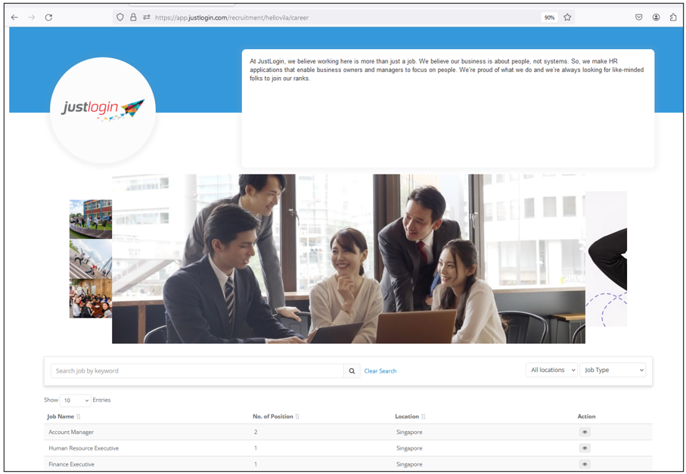686x474 pixels.
Task: Go back using the browser back arrow
Action: coord(14,17)
